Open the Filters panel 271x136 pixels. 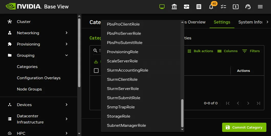251,51
